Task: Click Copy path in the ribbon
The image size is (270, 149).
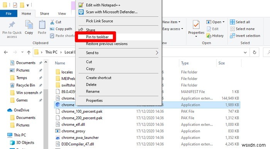Action: click(x=61, y=29)
